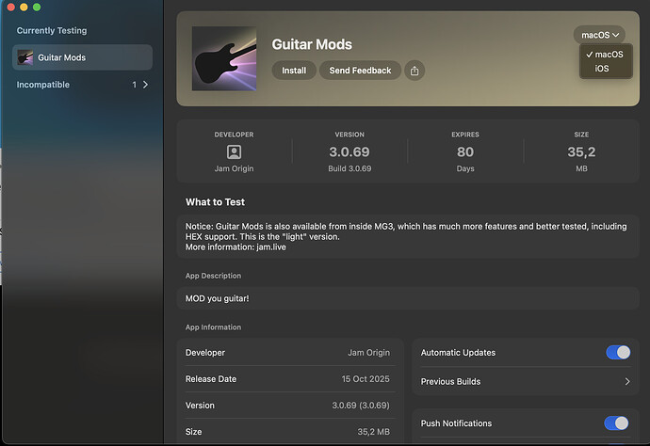Viewport: 650px width, 446px height.
Task: Click the Send Feedback button
Action: tap(360, 71)
